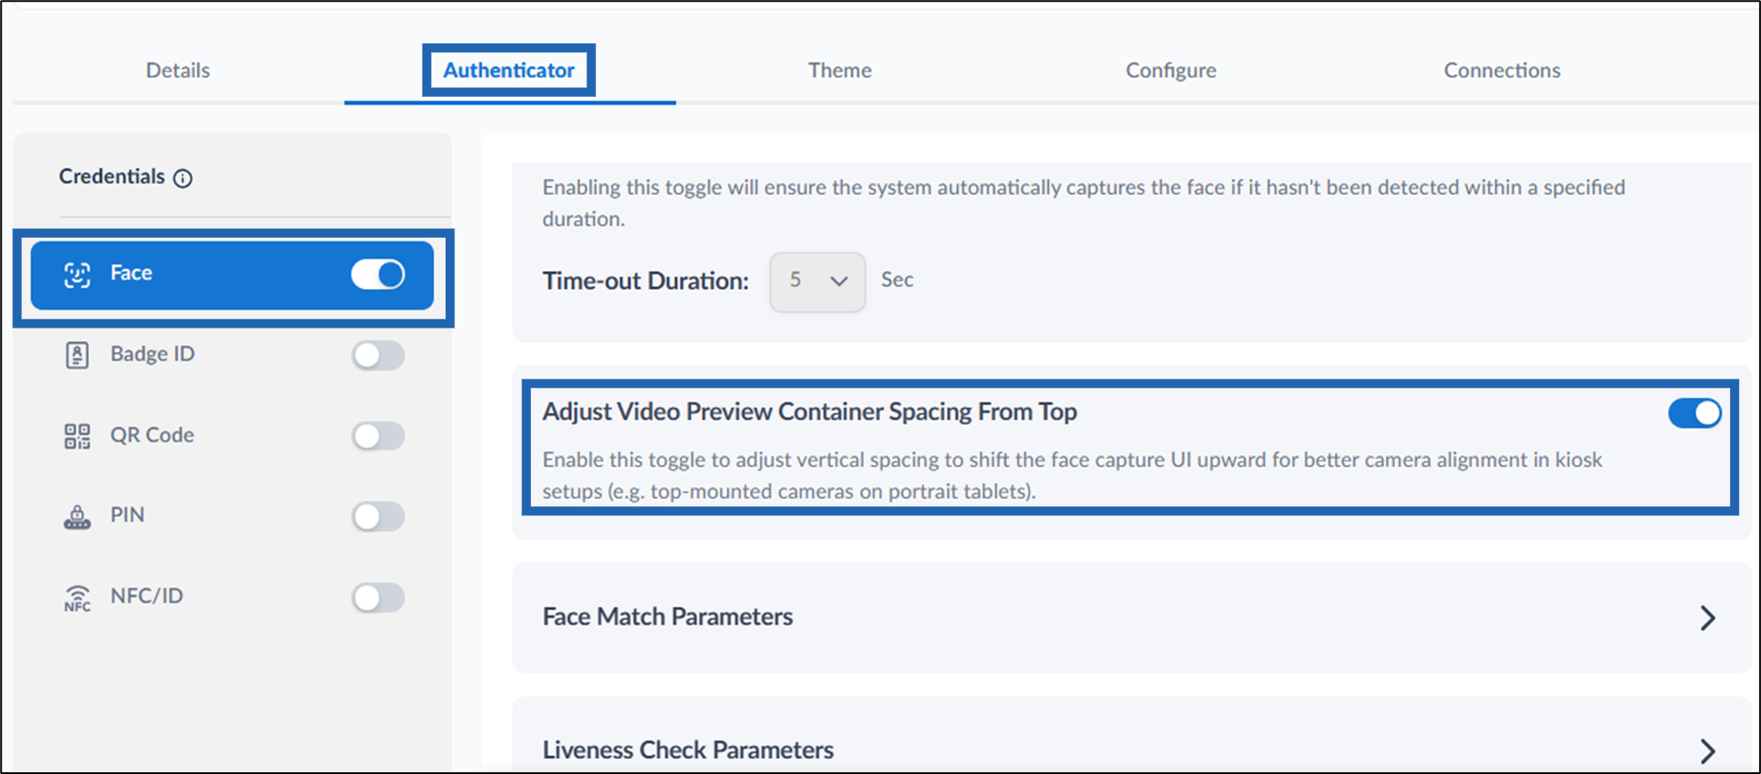Click the Face Match Parameters heading
The image size is (1761, 774).
667,617
